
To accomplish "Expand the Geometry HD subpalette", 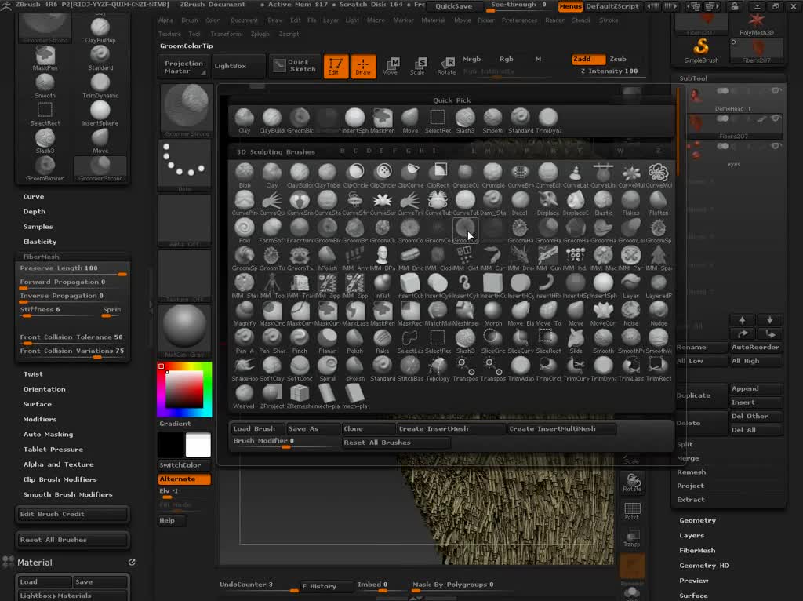I will [x=704, y=566].
